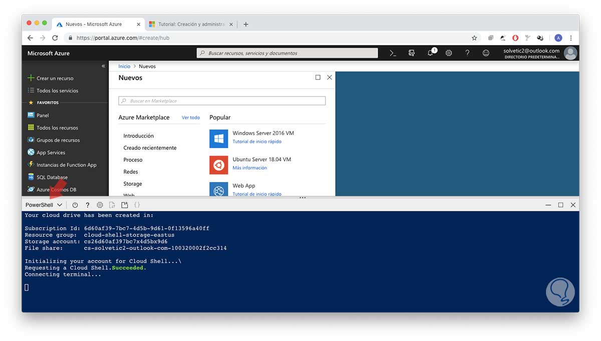Open the account avatar menu
The width and height of the screenshot is (601, 341).
point(570,53)
